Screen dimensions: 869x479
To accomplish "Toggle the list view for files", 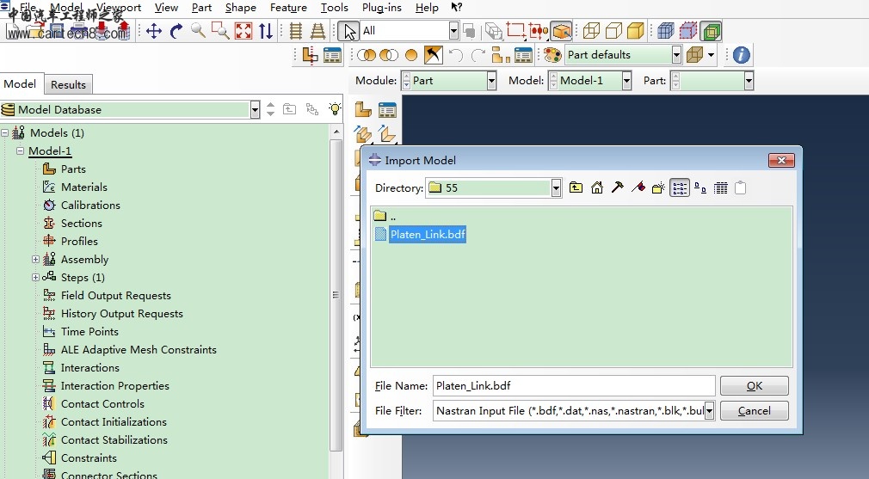I will (680, 187).
